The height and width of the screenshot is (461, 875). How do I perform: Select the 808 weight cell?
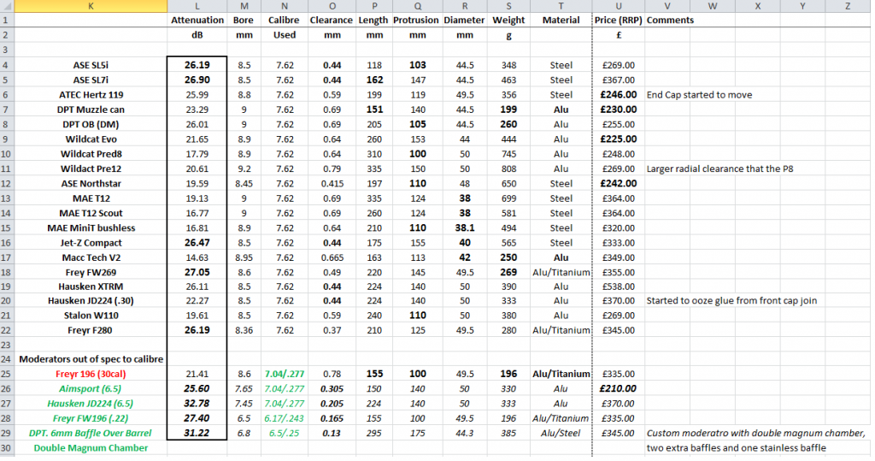(509, 168)
